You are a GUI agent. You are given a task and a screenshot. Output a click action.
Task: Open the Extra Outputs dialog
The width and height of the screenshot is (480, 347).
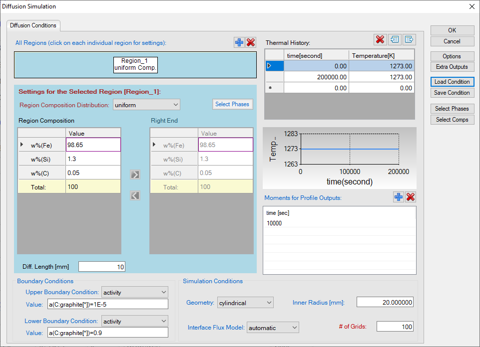[x=452, y=67]
